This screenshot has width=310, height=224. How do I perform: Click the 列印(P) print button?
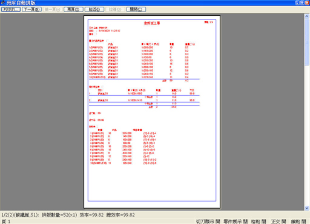click(11, 10)
